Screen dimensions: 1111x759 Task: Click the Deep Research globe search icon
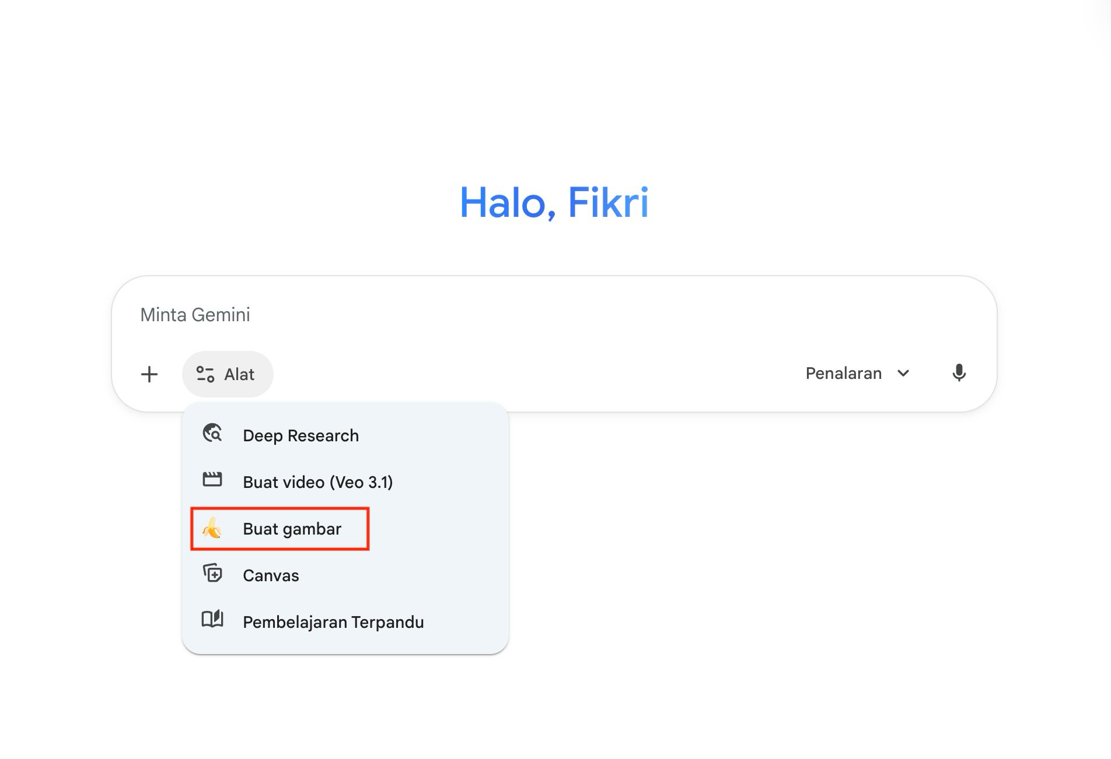[x=212, y=434]
